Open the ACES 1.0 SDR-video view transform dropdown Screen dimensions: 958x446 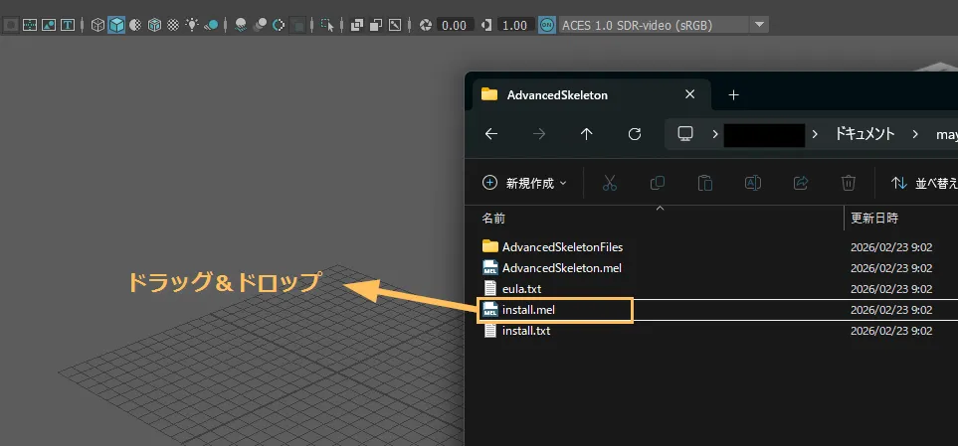point(759,25)
